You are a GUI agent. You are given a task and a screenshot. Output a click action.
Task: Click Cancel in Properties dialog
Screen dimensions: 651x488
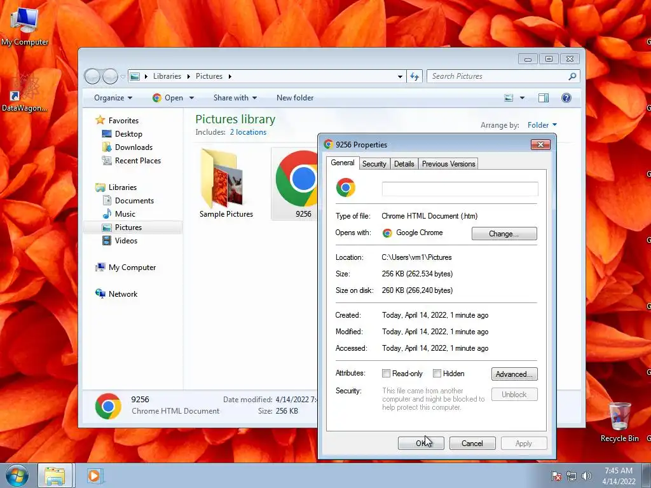[x=472, y=443]
